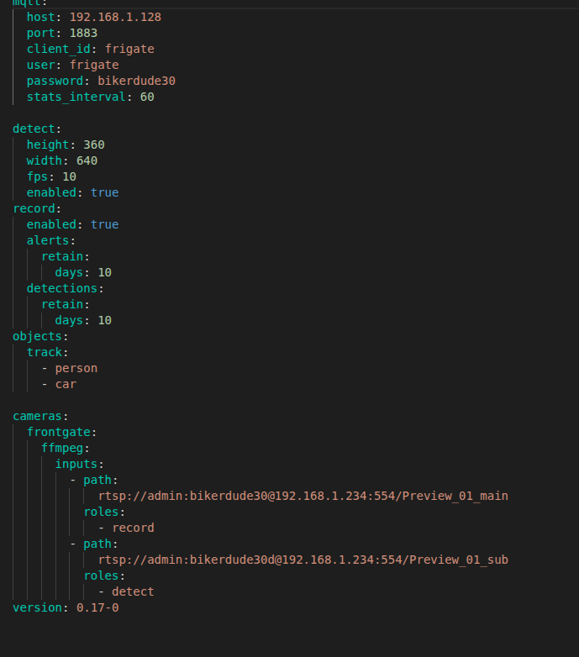Place cursor on port value 1883

pyautogui.click(x=83, y=33)
